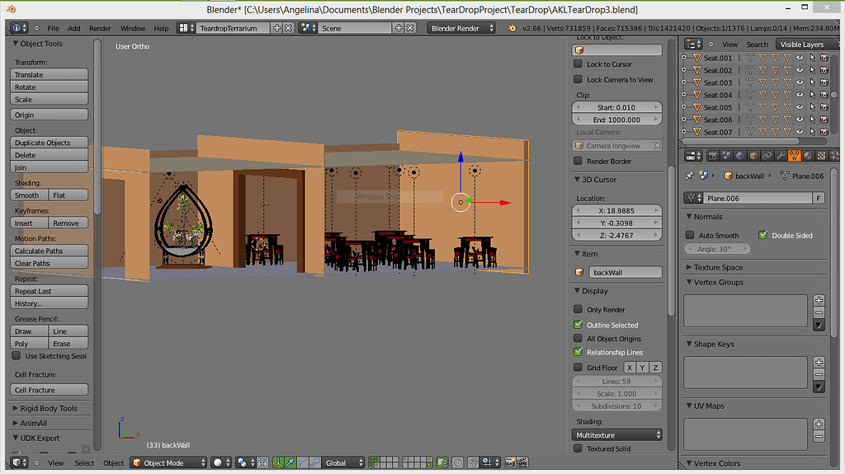Click the OpenGL render animation clapper icon
Viewport: 845px width, 474px height.
(522, 462)
